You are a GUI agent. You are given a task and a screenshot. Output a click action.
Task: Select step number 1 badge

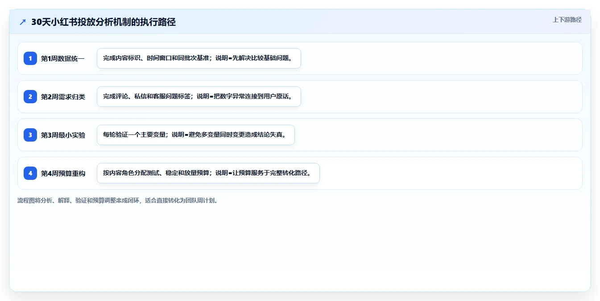[x=30, y=58]
